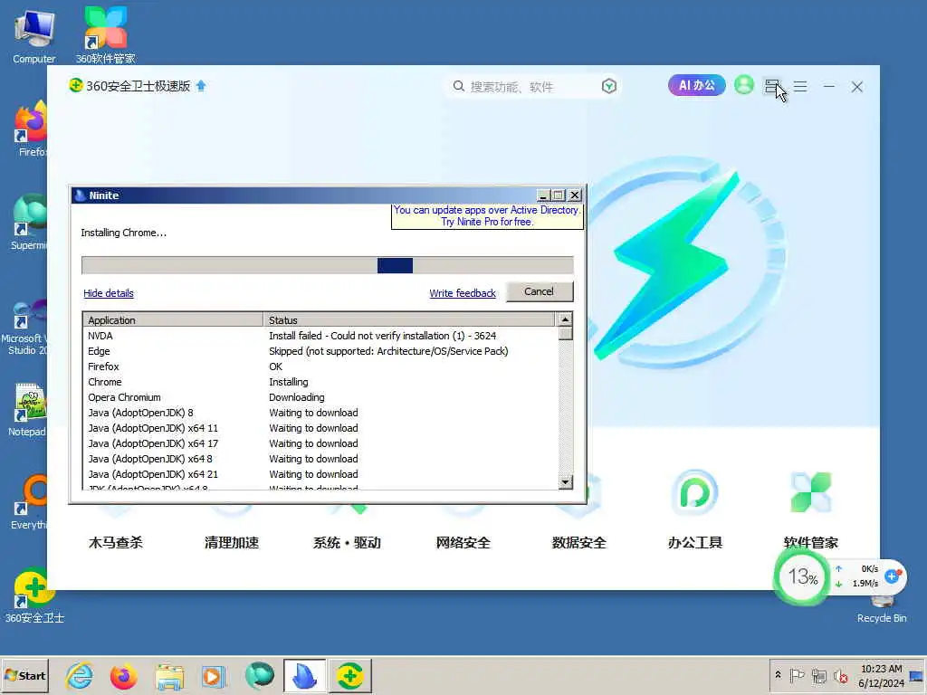Open Windows Media Player from the taskbar
The image size is (927, 695).
tap(214, 676)
